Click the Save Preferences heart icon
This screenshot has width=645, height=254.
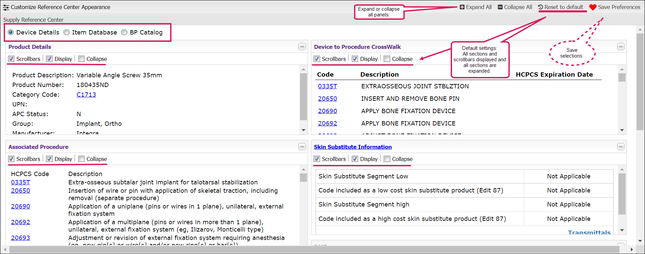[593, 7]
